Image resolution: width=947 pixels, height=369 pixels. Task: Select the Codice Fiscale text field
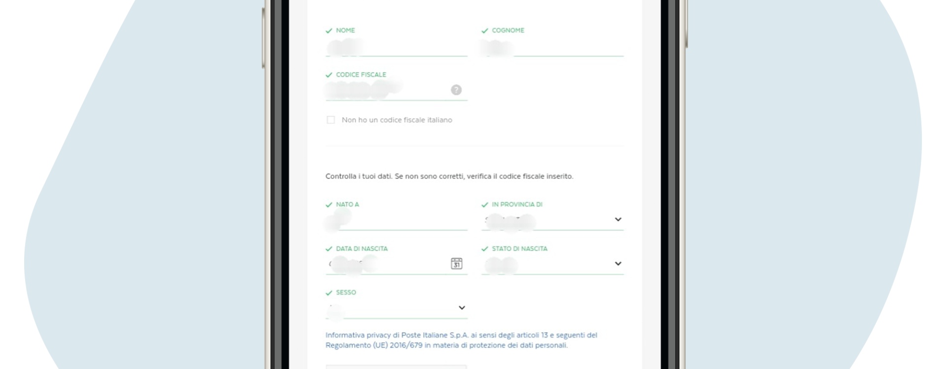coord(387,91)
